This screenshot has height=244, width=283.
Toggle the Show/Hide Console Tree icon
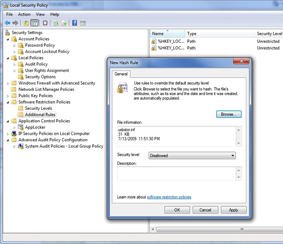pyautogui.click(x=34, y=23)
